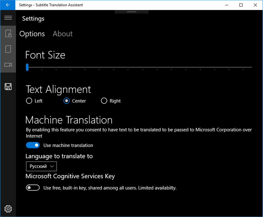
Task: Click the floppy disk save icon
Action: 8,87
